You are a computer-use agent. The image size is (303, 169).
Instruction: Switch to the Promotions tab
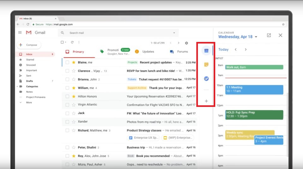[x=115, y=52]
